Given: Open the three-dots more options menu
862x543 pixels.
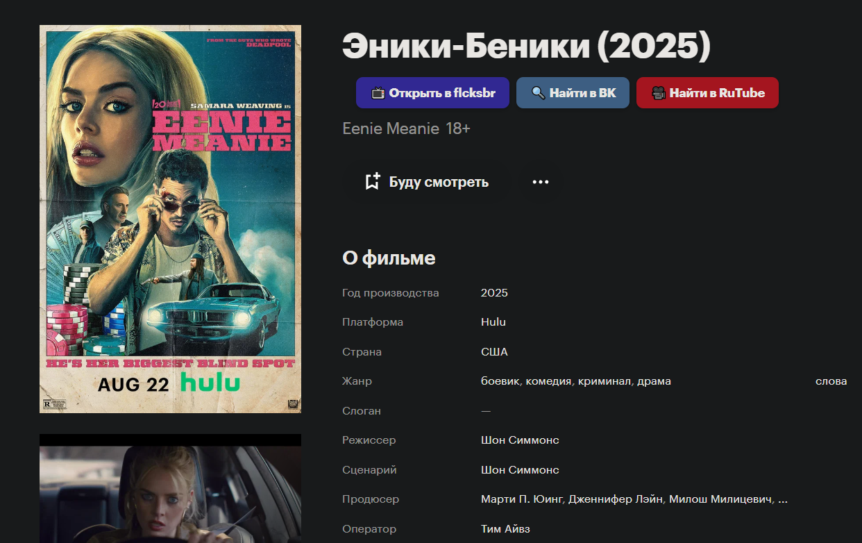Looking at the screenshot, I should (540, 182).
